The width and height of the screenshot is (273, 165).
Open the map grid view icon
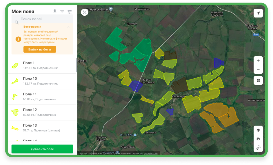pos(258,80)
